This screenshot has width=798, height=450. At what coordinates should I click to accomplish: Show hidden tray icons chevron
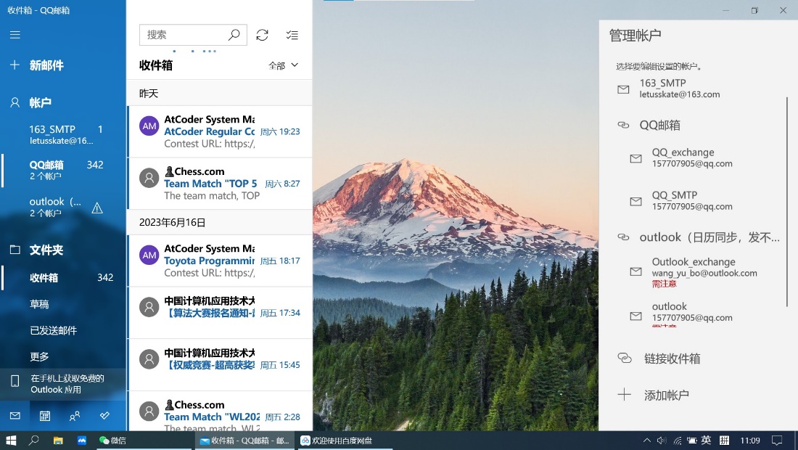coord(647,441)
